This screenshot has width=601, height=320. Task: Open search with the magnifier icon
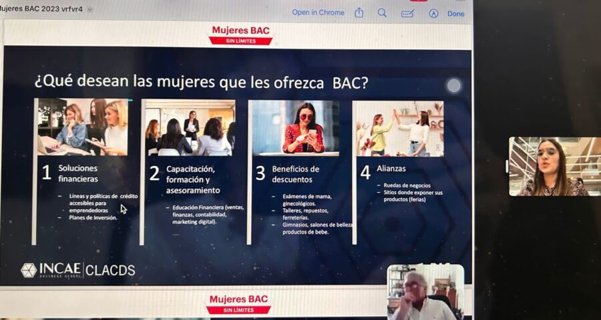382,13
